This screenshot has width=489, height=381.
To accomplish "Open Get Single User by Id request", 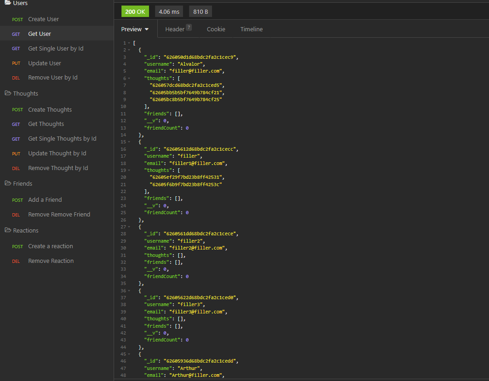I will coord(57,48).
